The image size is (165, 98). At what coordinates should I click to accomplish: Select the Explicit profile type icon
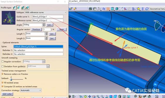[14, 7]
